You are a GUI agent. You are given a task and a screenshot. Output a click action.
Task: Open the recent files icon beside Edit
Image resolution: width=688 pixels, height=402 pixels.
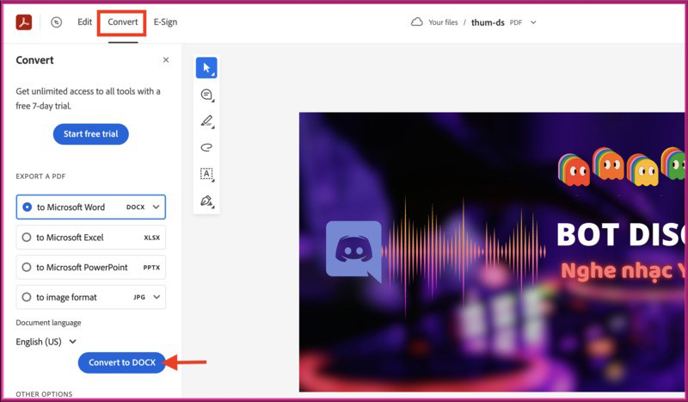point(56,22)
